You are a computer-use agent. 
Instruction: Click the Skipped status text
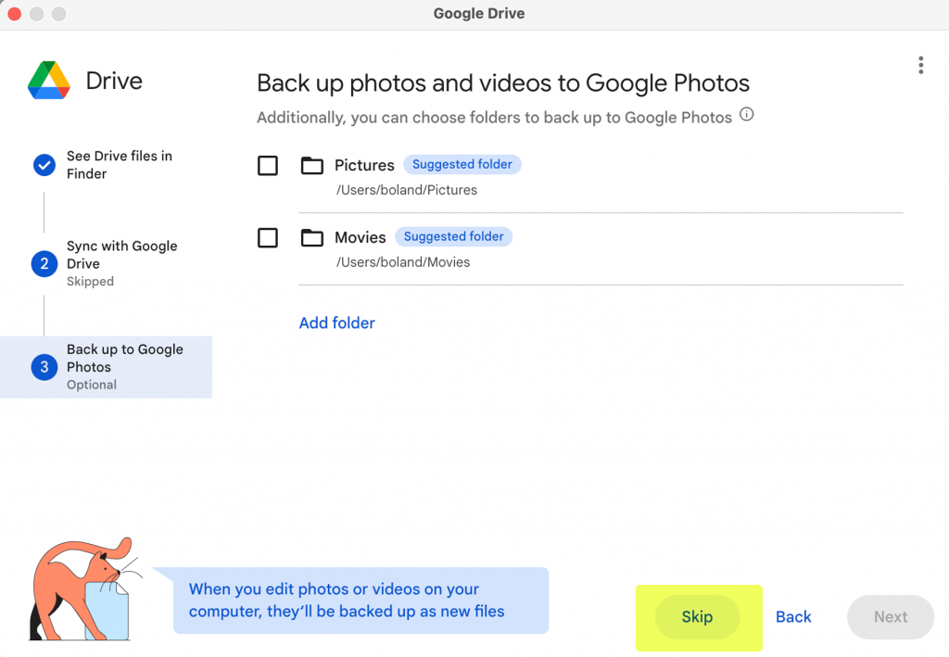coord(90,282)
